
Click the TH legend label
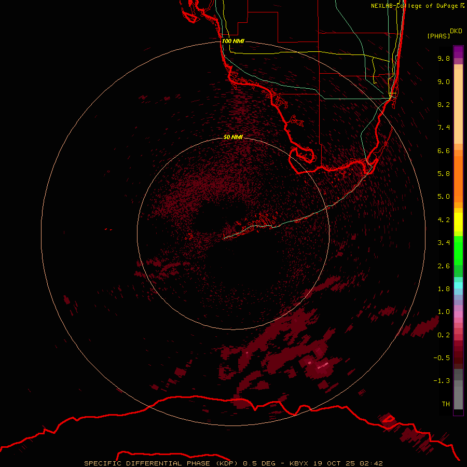tap(446, 404)
